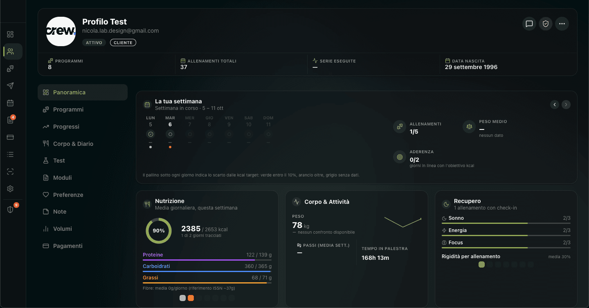Select Monday 5 check circle in week

point(151,134)
